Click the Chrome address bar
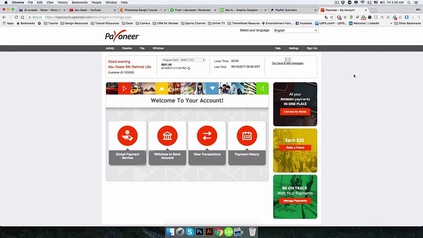 175,17
